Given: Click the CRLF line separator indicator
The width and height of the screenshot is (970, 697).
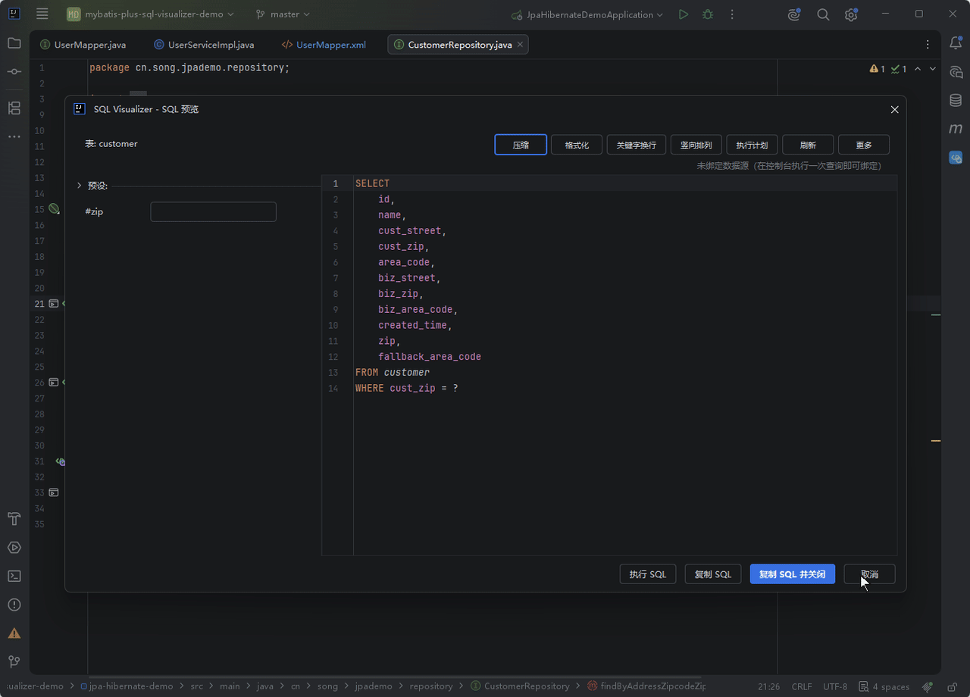Looking at the screenshot, I should pos(802,686).
